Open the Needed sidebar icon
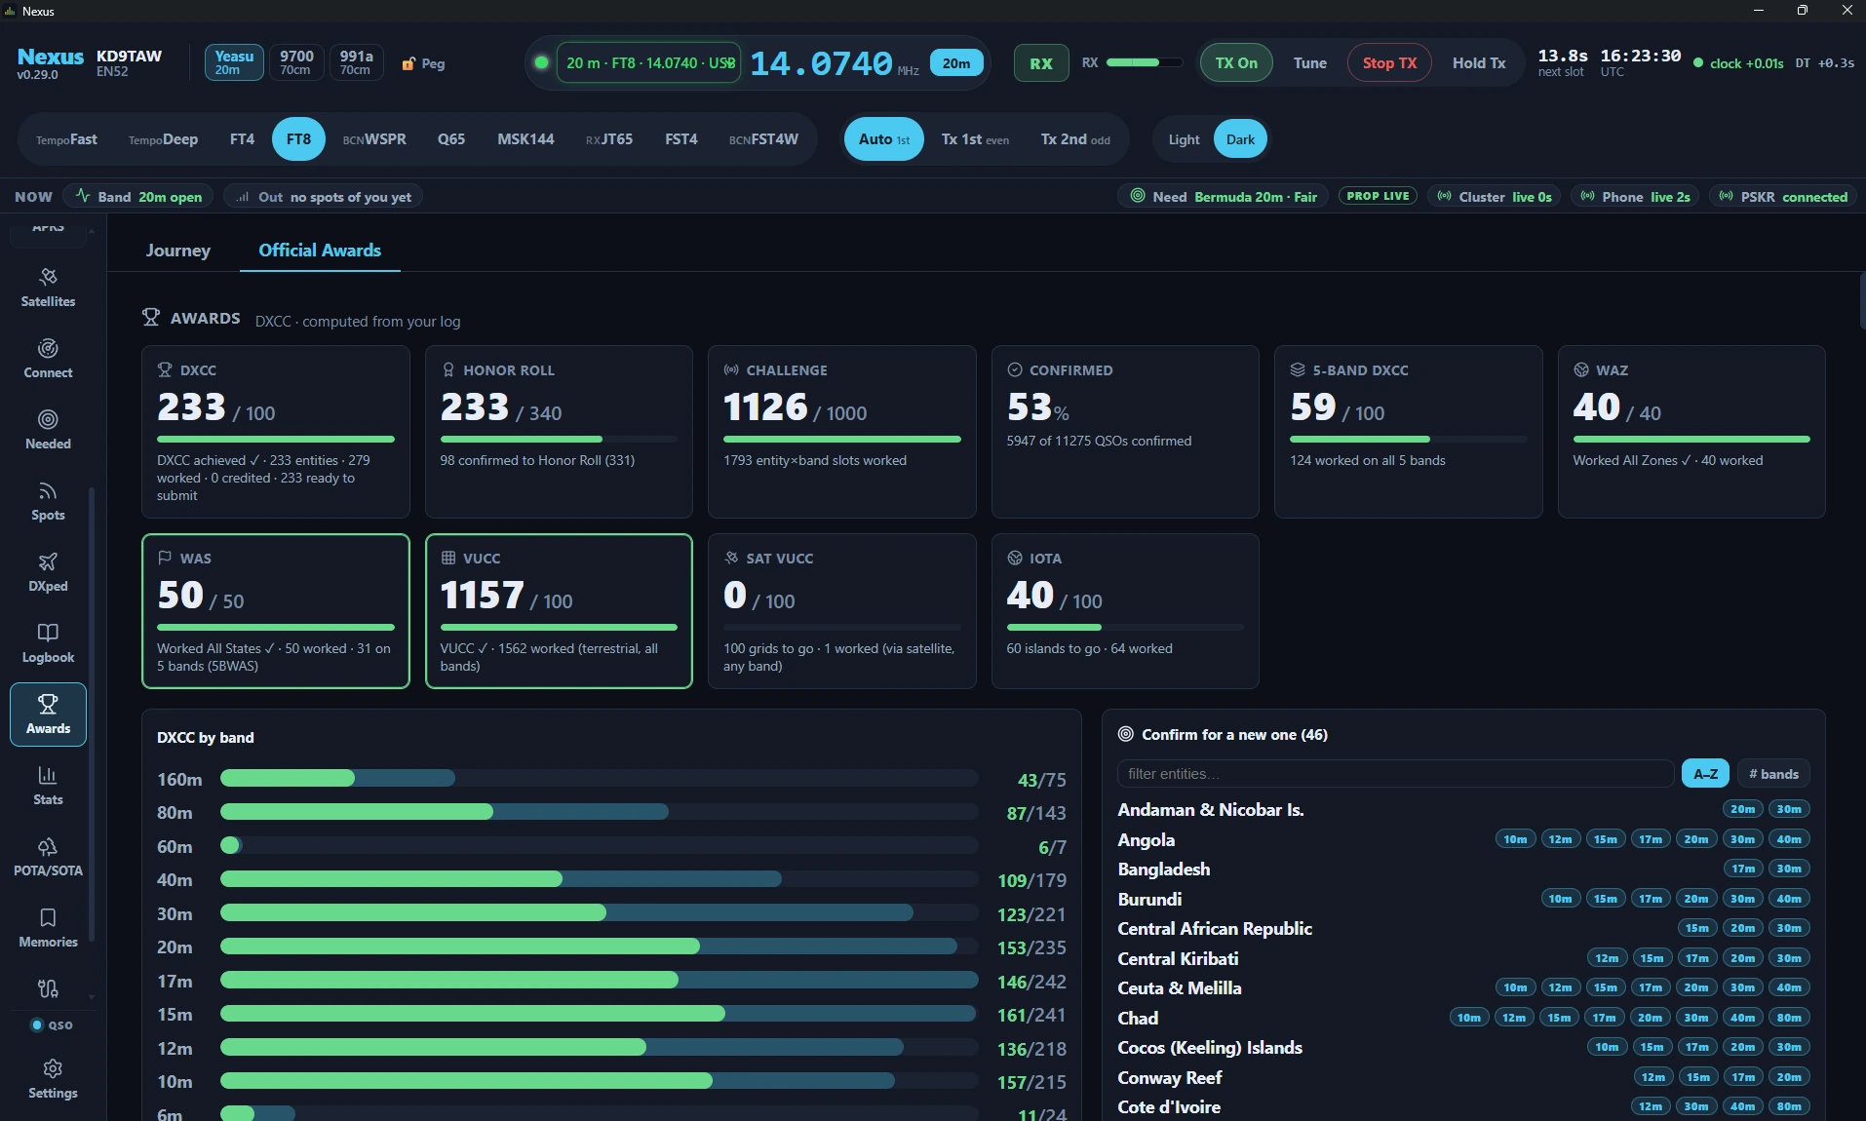Image resolution: width=1866 pixels, height=1121 pixels. (x=48, y=430)
